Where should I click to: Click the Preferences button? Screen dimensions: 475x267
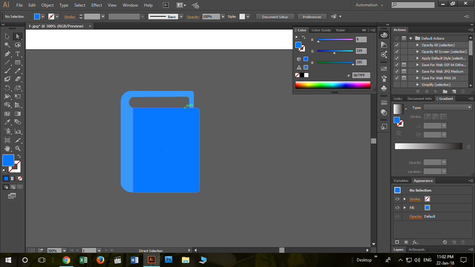pyautogui.click(x=312, y=17)
